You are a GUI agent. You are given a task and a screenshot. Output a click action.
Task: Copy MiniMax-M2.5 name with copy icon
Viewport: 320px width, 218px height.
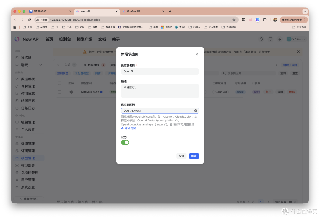pyautogui.click(x=102, y=92)
